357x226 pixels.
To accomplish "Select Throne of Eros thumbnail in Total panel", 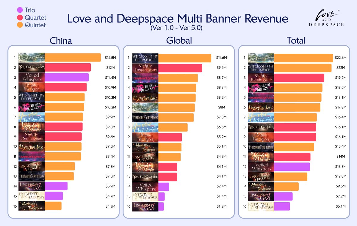I will tap(261, 147).
